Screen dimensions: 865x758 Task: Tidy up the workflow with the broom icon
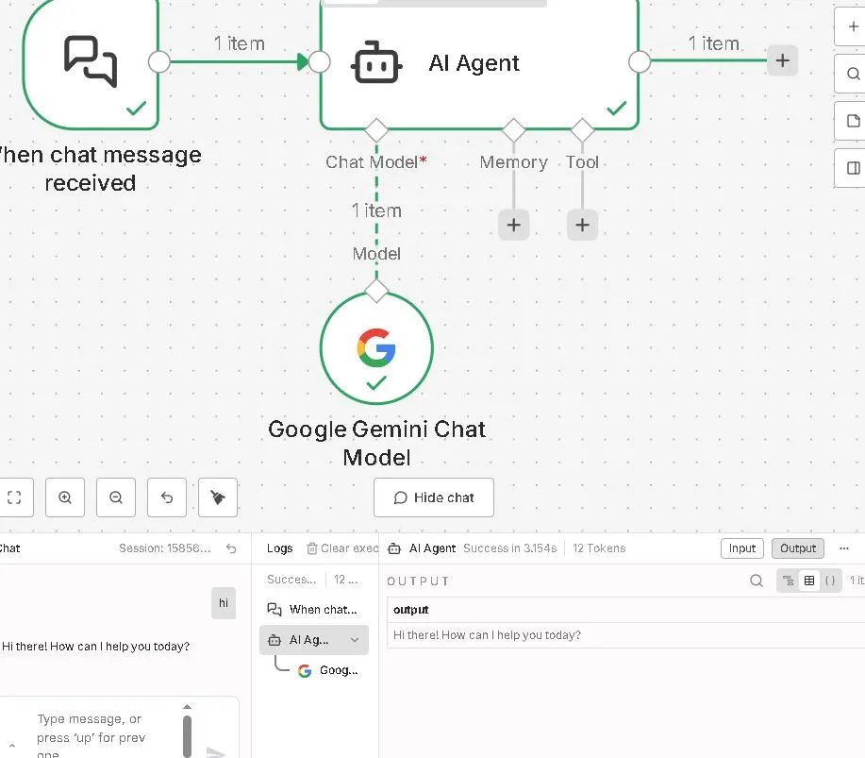tap(218, 497)
